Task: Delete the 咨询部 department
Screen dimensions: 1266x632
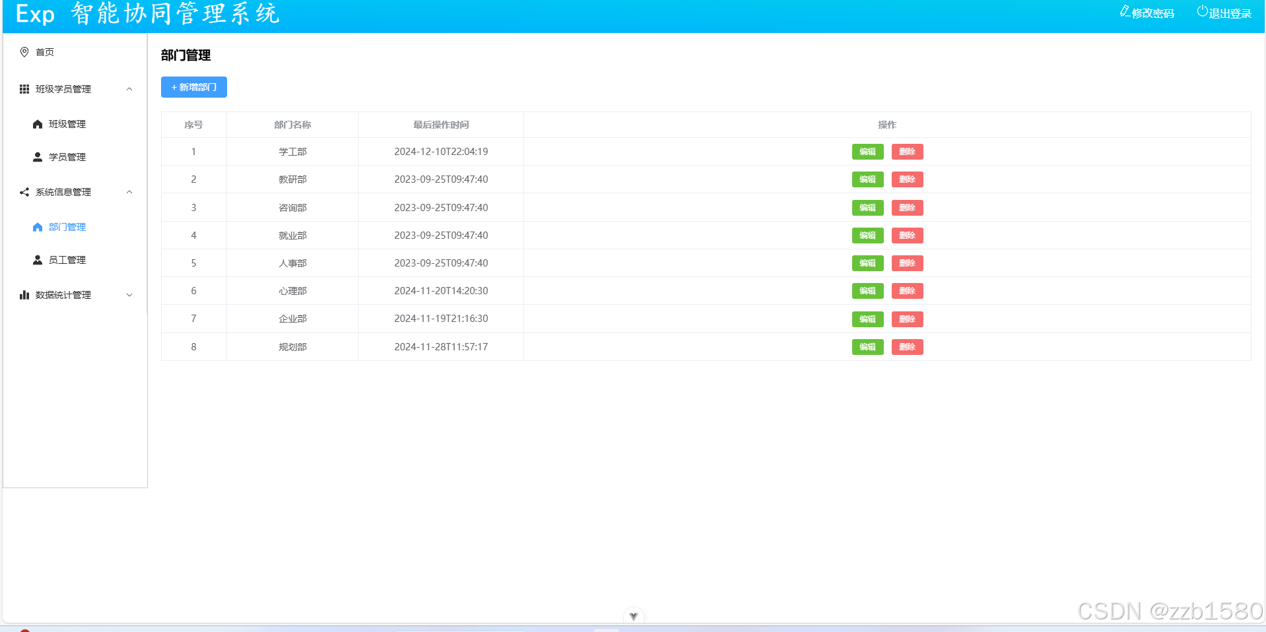Action: [x=907, y=208]
